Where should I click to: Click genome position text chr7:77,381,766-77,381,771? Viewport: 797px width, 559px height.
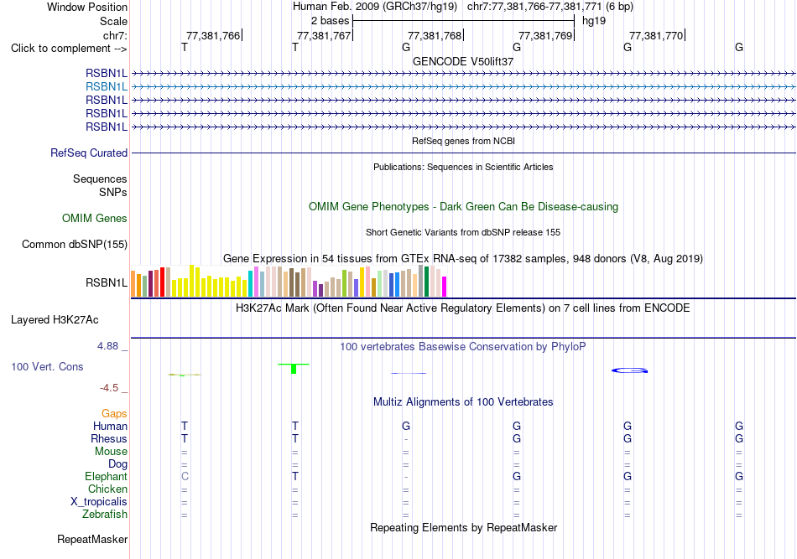click(x=534, y=7)
